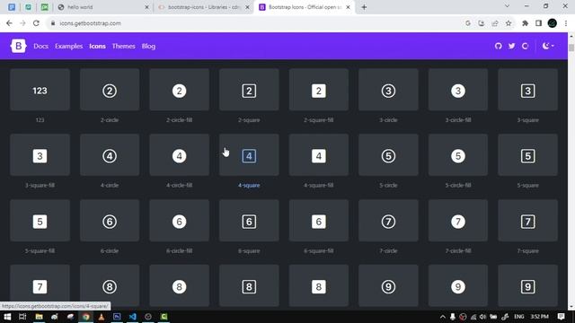575x323 pixels.
Task: Open the 3-circle-fill icon tile
Action: 458,90
